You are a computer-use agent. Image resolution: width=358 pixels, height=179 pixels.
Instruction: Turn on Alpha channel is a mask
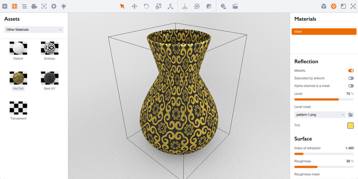click(351, 86)
